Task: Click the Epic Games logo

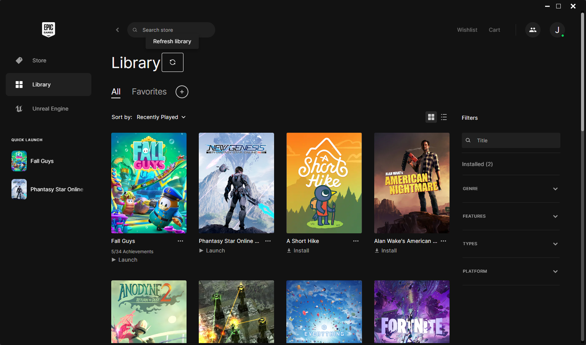Action: click(x=49, y=29)
